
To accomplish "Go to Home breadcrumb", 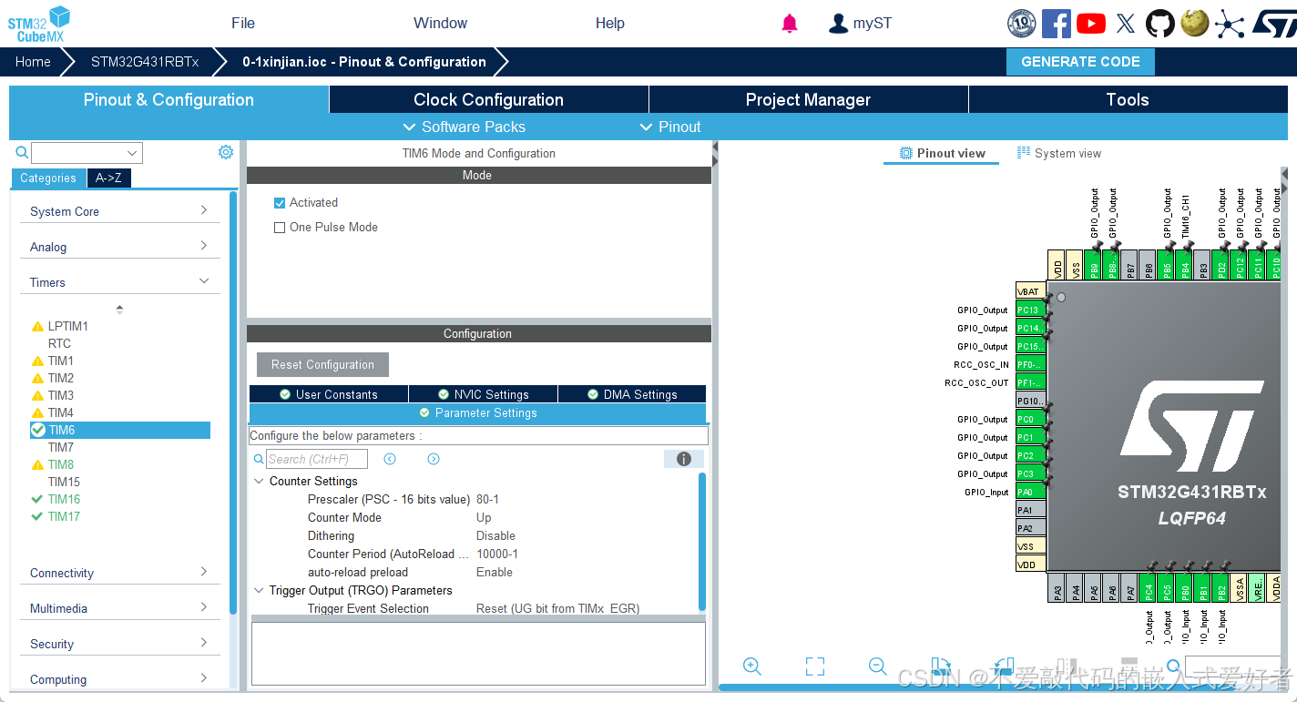I will (33, 62).
